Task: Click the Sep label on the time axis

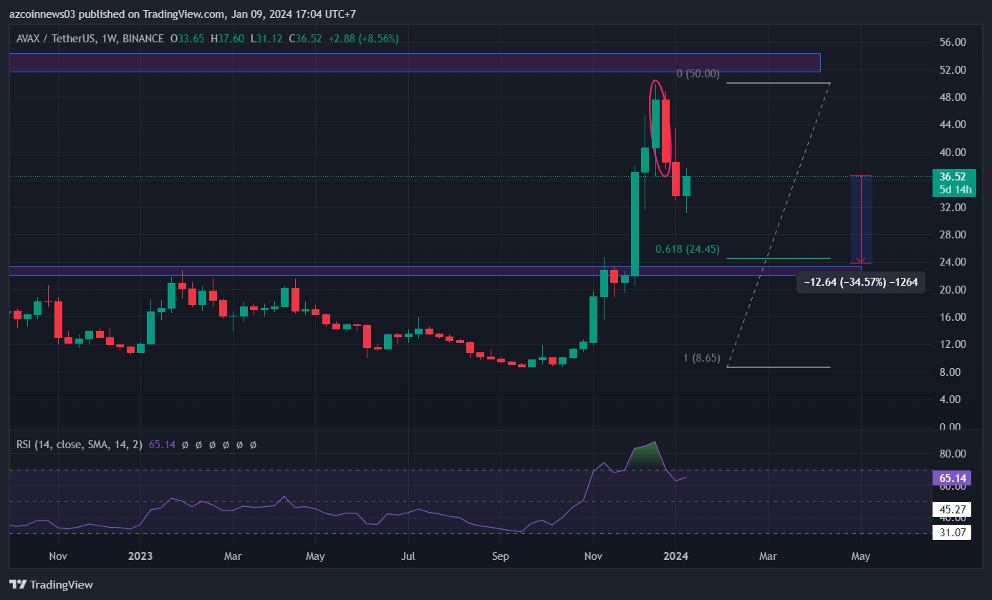Action: [501, 556]
